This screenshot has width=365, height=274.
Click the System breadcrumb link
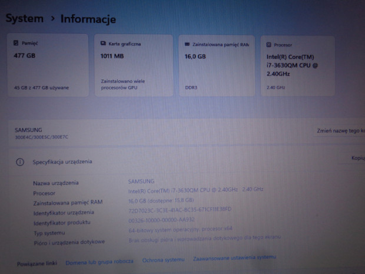[25, 18]
